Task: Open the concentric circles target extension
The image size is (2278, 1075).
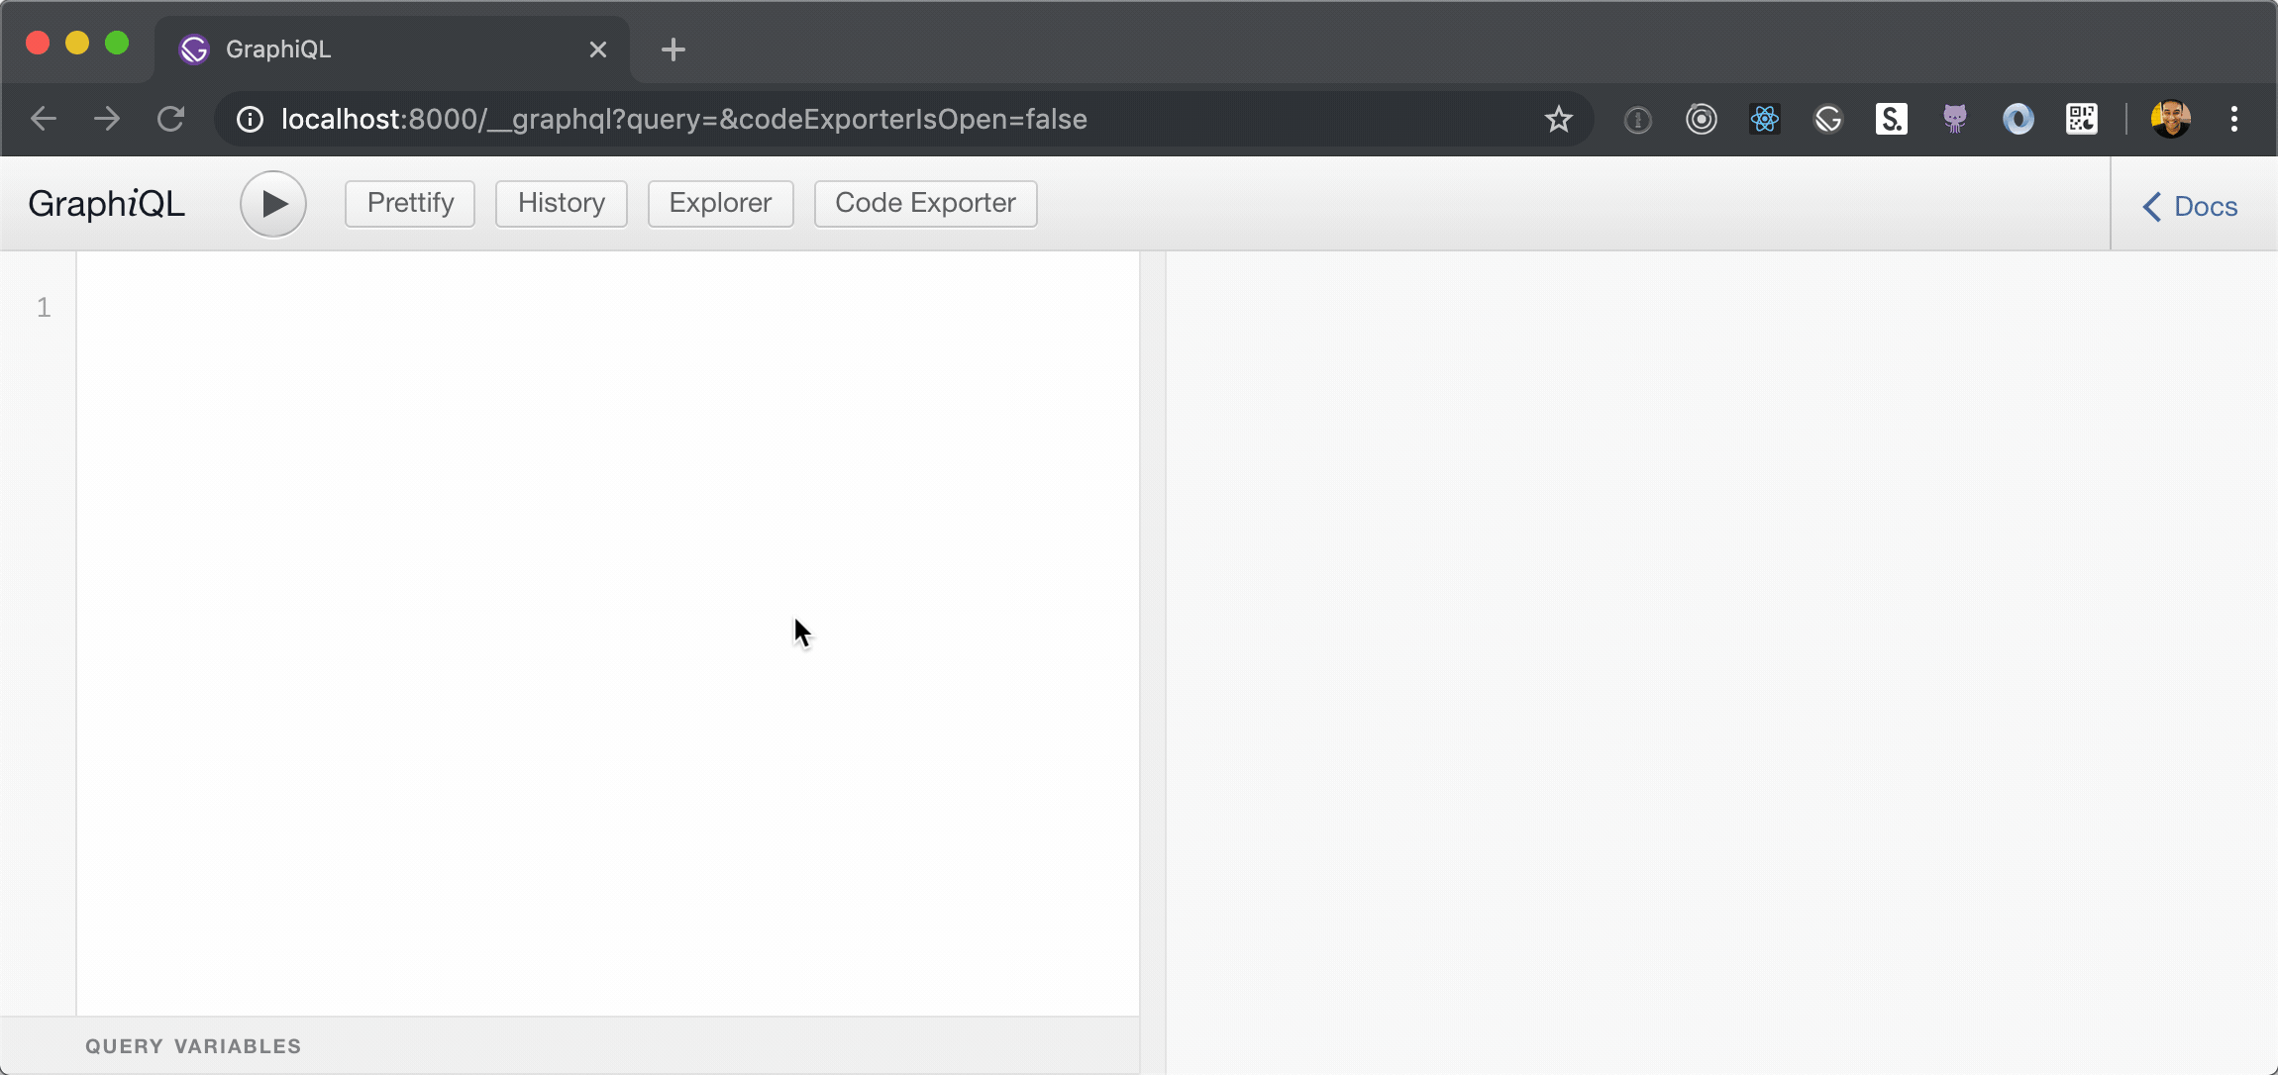Action: point(1702,119)
